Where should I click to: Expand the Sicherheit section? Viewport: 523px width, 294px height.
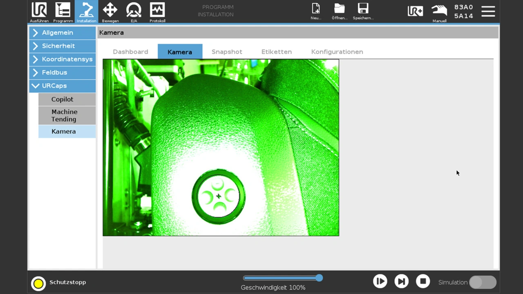(x=63, y=46)
